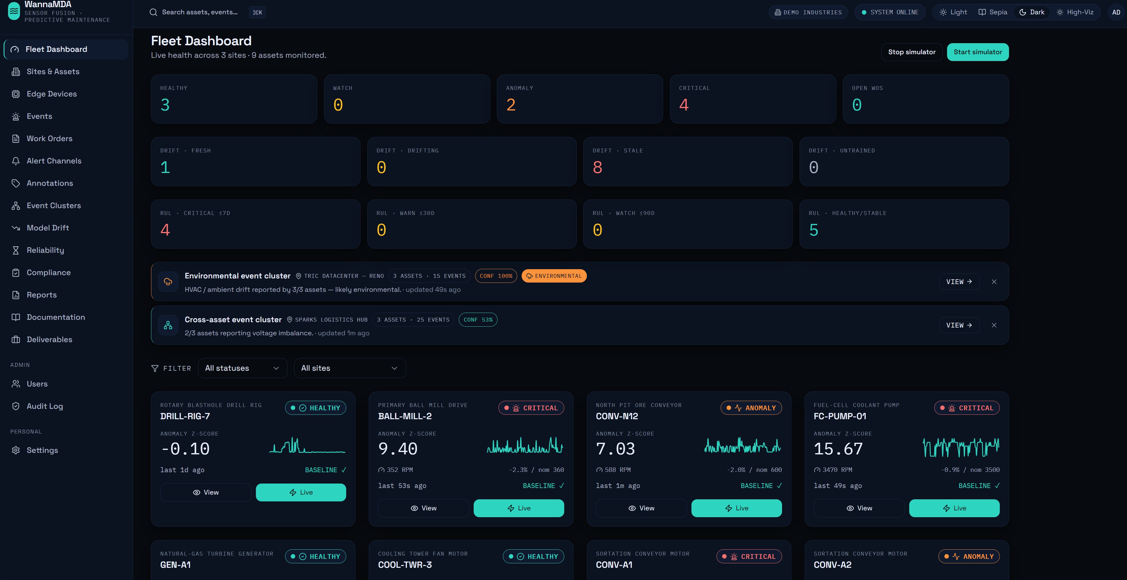Click View on CONV-N12 card
The width and height of the screenshot is (1127, 580).
(641, 508)
